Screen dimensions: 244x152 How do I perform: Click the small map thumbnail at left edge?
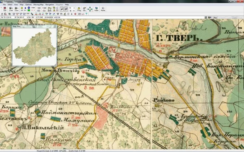(x=6, y=32)
